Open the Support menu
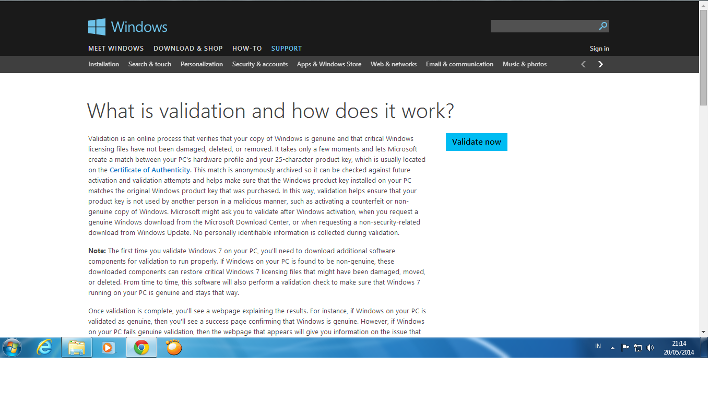This screenshot has height=401, width=710. [287, 49]
